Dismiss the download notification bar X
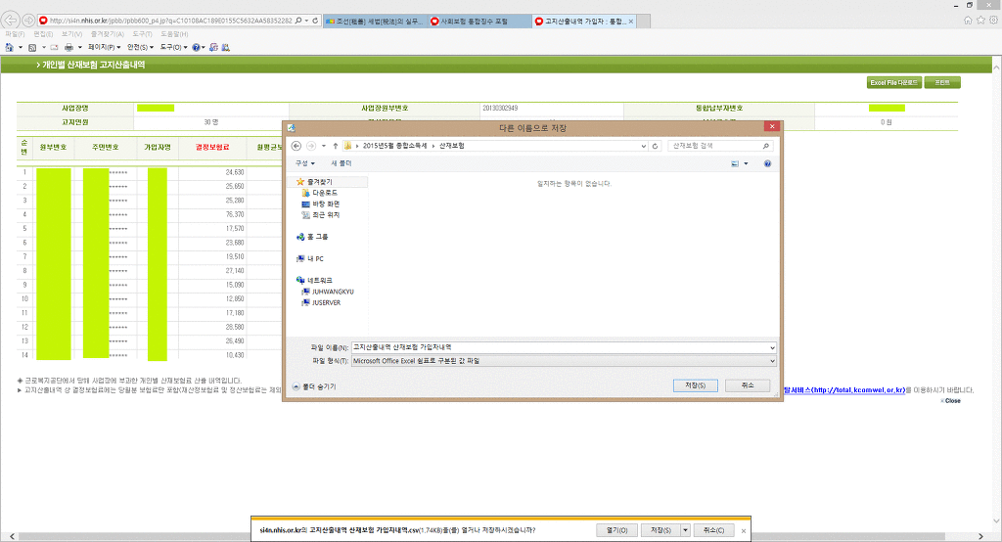This screenshot has height=542, width=1002. coord(744,530)
